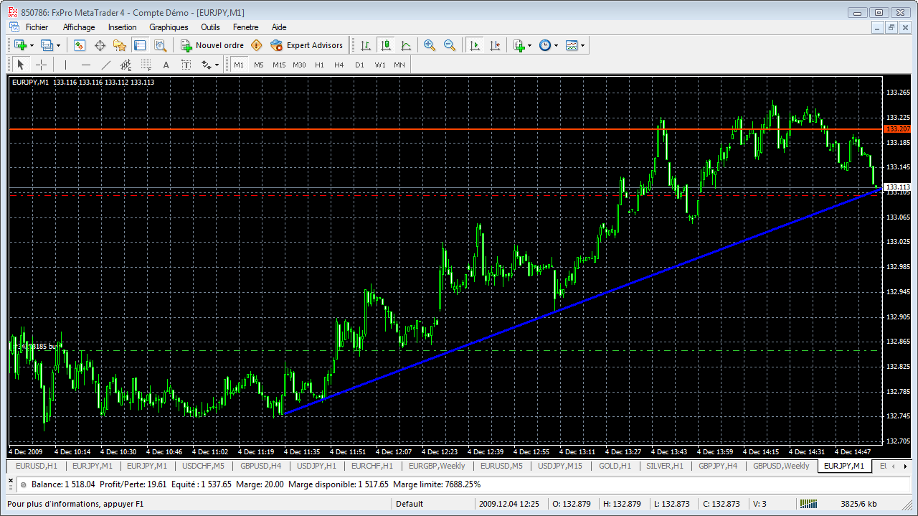
Task: Click the orange 133.207 price label
Action: point(897,129)
